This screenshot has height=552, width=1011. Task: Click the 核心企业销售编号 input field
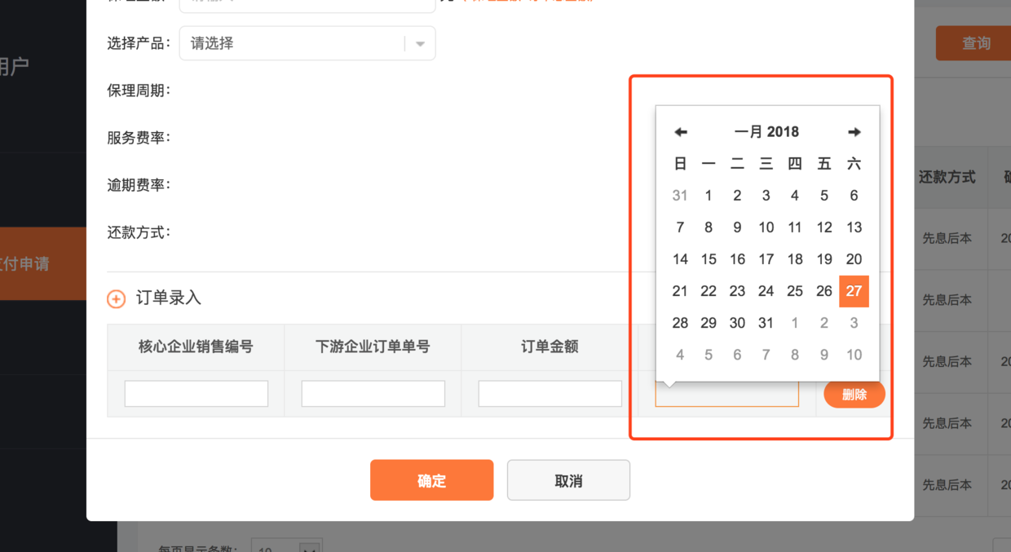pos(196,393)
